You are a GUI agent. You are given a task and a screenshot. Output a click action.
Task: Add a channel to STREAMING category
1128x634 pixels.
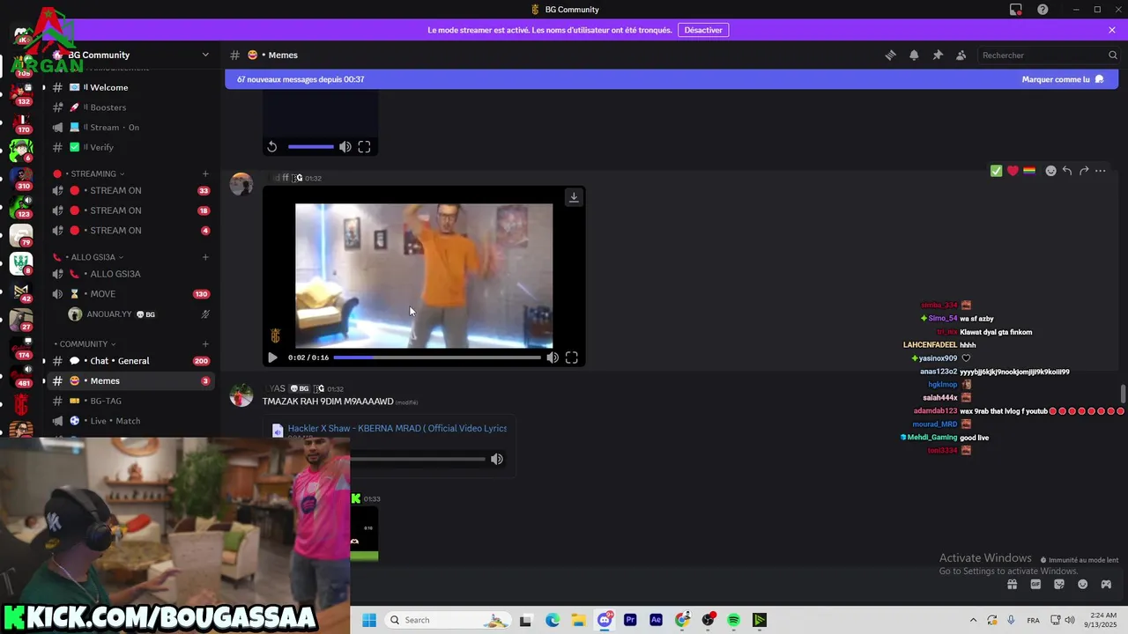coord(205,173)
